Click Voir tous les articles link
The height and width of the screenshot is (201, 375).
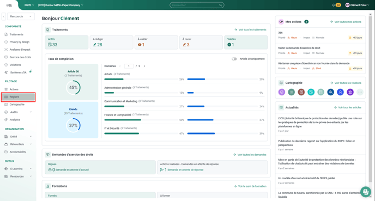click(348, 107)
